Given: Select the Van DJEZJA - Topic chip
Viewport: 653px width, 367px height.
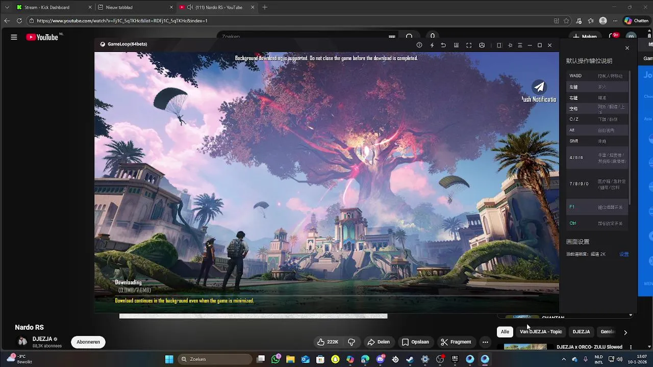Looking at the screenshot, I should tap(541, 332).
